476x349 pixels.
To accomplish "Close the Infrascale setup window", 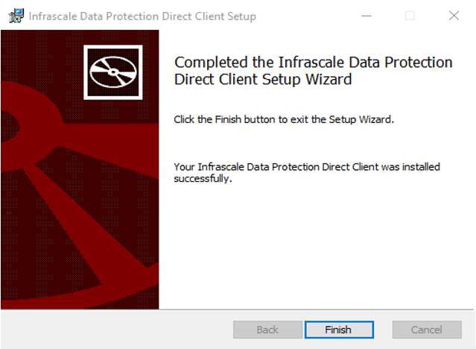I will (x=454, y=16).
